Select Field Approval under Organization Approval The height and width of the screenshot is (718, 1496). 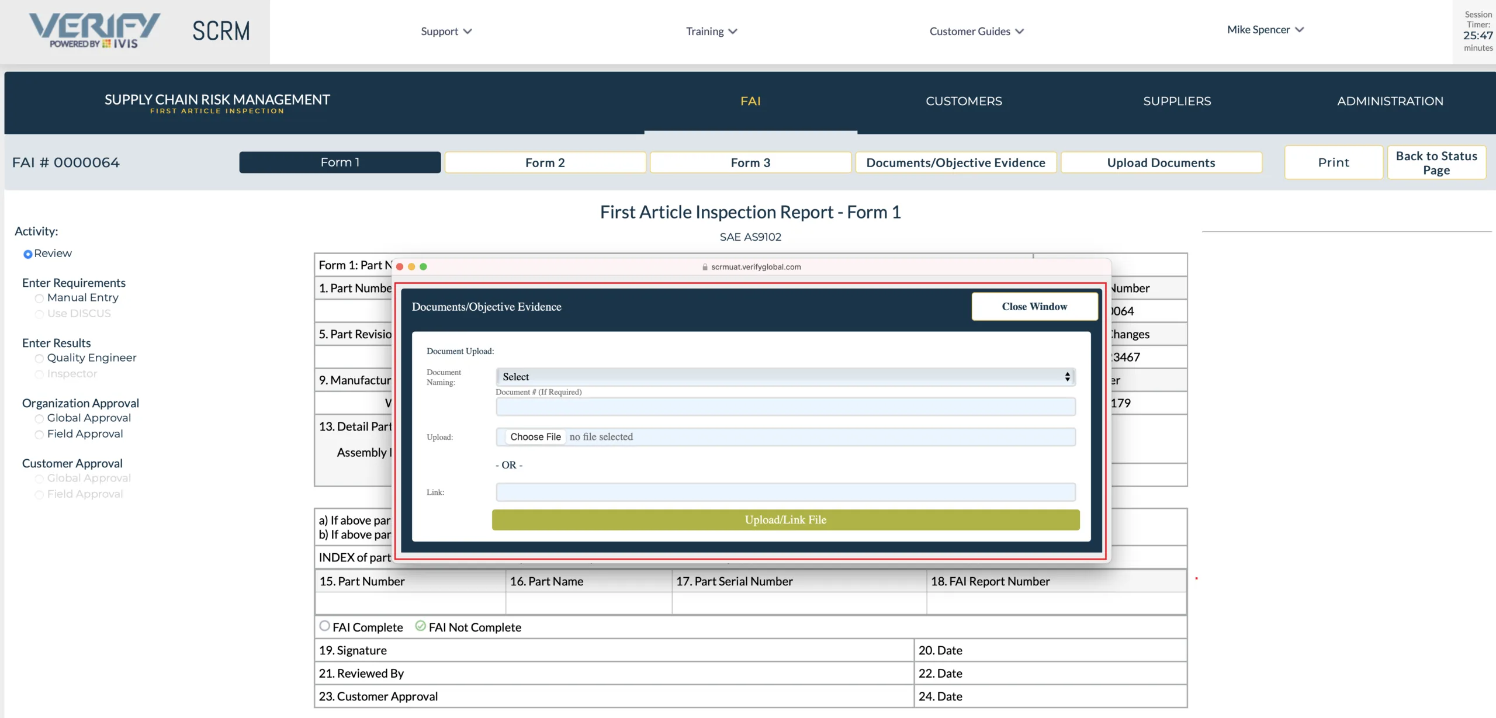click(x=39, y=435)
